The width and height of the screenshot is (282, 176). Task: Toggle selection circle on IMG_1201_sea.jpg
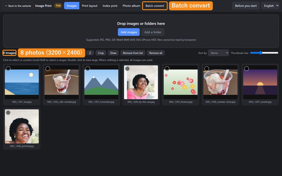click(8, 68)
